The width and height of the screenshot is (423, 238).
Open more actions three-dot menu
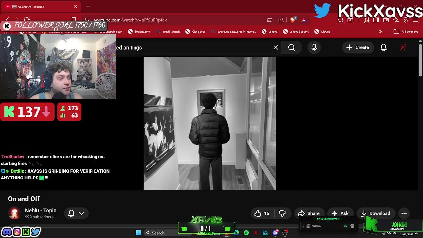[404, 213]
